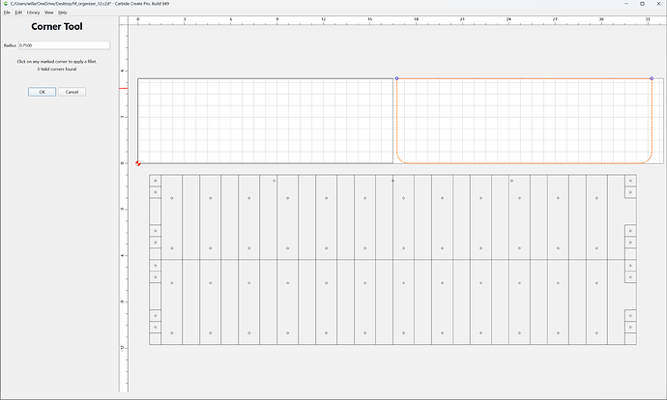
Task: Open the Help menu
Action: coord(63,13)
